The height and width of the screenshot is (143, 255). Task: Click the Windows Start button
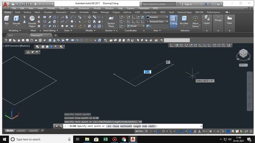point(4,139)
